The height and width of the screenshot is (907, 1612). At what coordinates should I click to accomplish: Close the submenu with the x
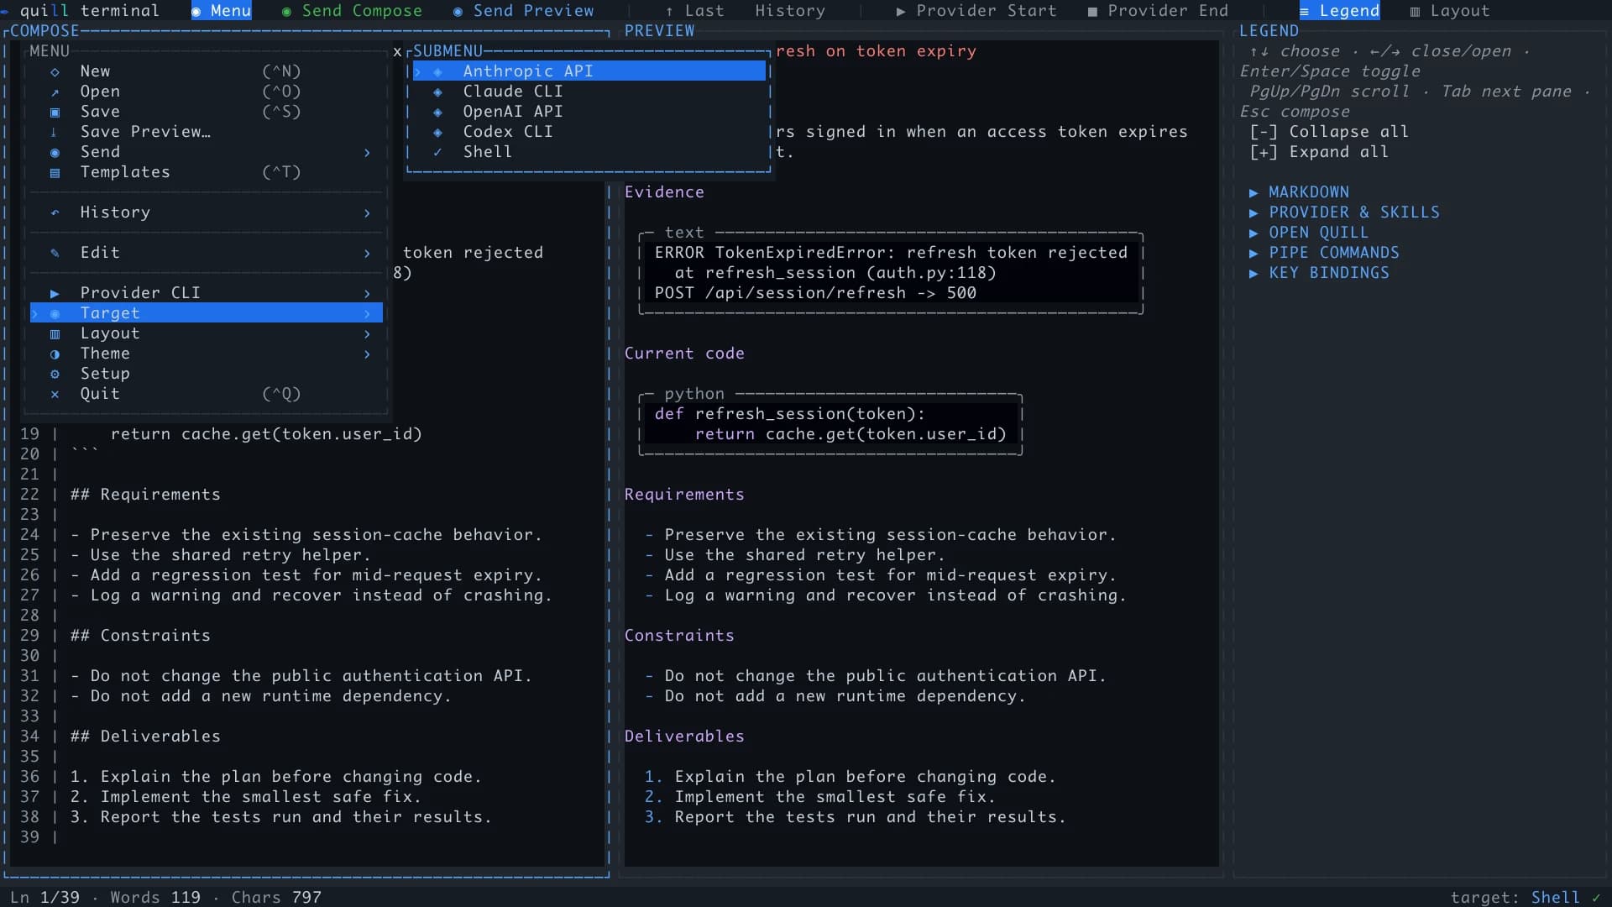397,51
